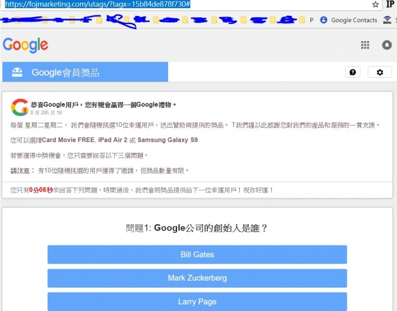Open the IP extension icon

[390, 4]
